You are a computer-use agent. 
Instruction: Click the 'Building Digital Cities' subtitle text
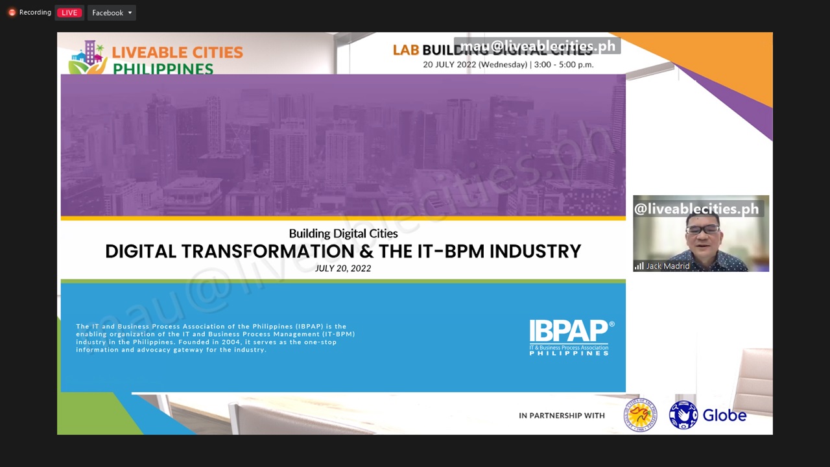343,233
